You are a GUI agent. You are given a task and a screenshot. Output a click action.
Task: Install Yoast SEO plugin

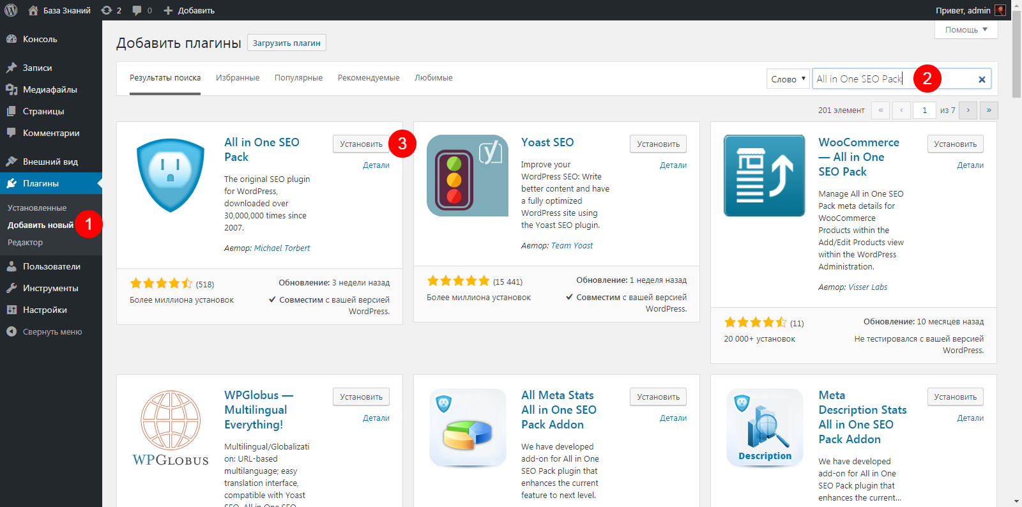(x=658, y=144)
